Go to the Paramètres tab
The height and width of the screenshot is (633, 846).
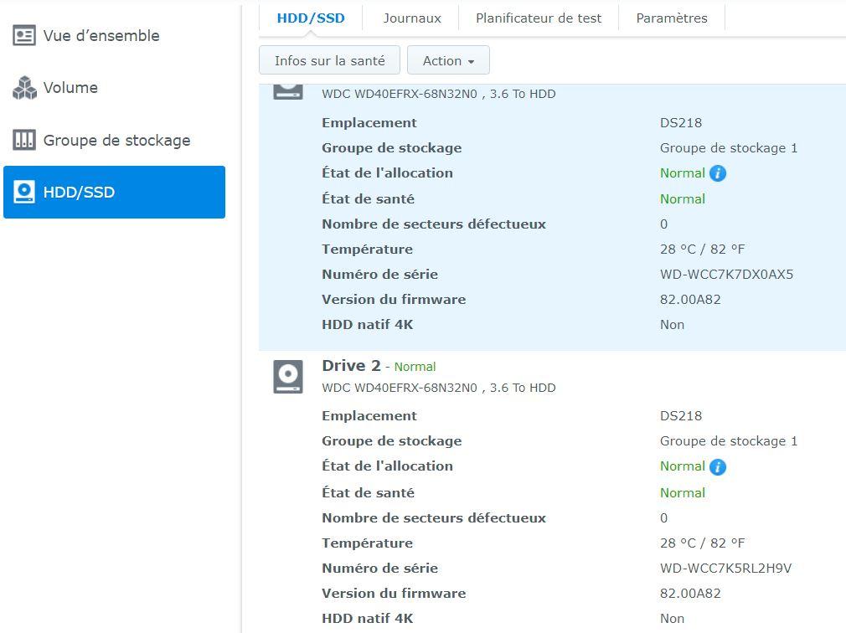pos(672,18)
